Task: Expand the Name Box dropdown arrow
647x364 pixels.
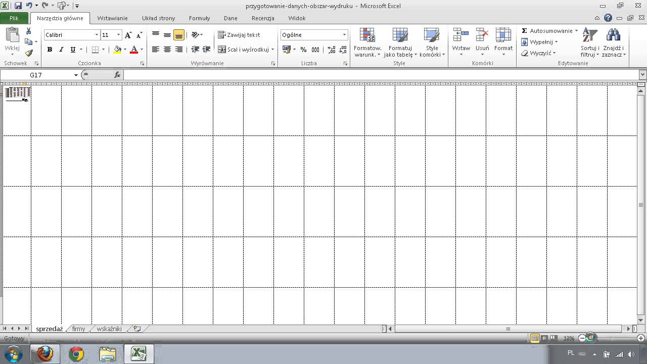Action: coord(76,75)
